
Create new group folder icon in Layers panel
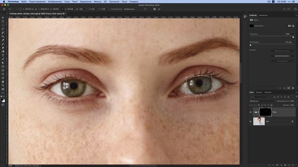pyautogui.click(x=285, y=165)
